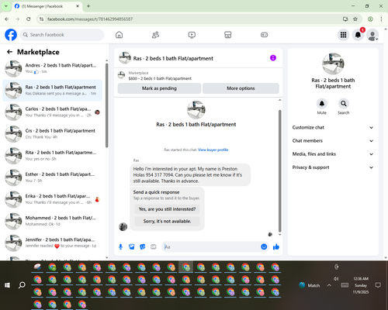Send quick response 'Sorry, it's not available.'
This screenshot has width=388, height=310.
tap(167, 221)
